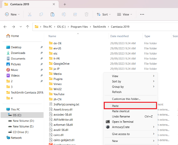
Task: Click the Rename icon in toolbar
Action: 64,14
